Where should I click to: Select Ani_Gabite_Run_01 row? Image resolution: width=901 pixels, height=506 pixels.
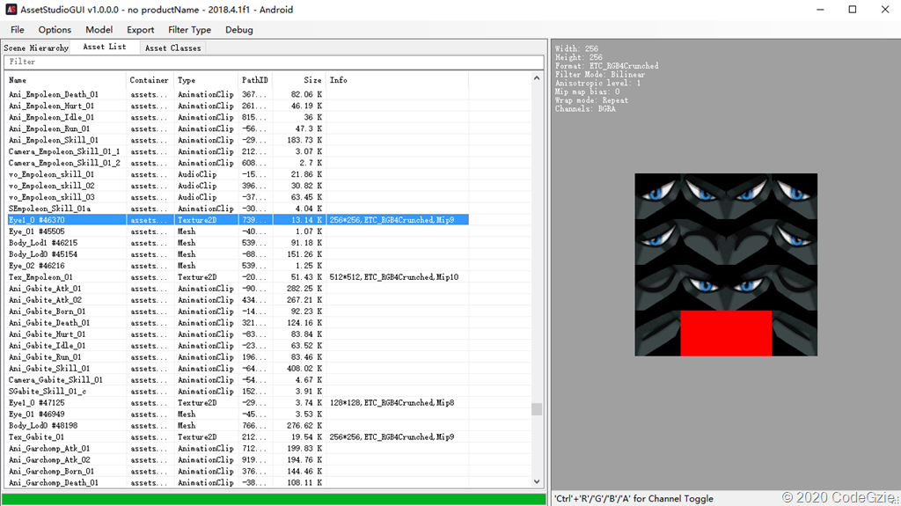pyautogui.click(x=238, y=357)
